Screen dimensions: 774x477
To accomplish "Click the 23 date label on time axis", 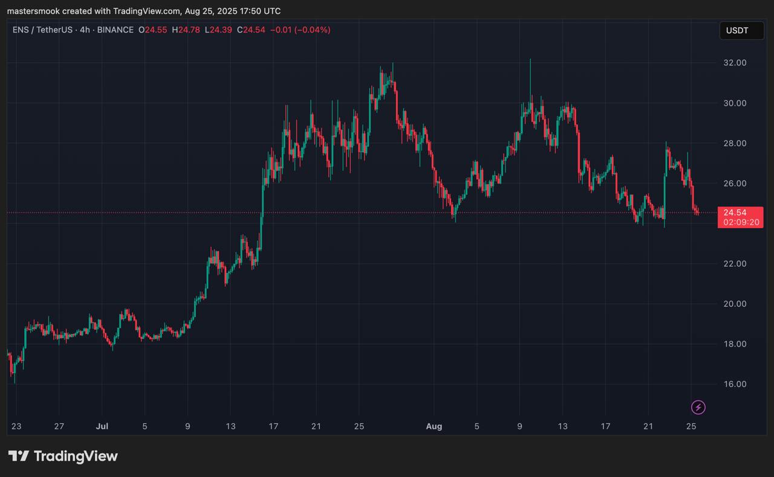I will (x=16, y=426).
